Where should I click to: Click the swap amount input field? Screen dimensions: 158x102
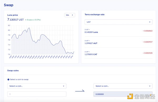point(37,94)
